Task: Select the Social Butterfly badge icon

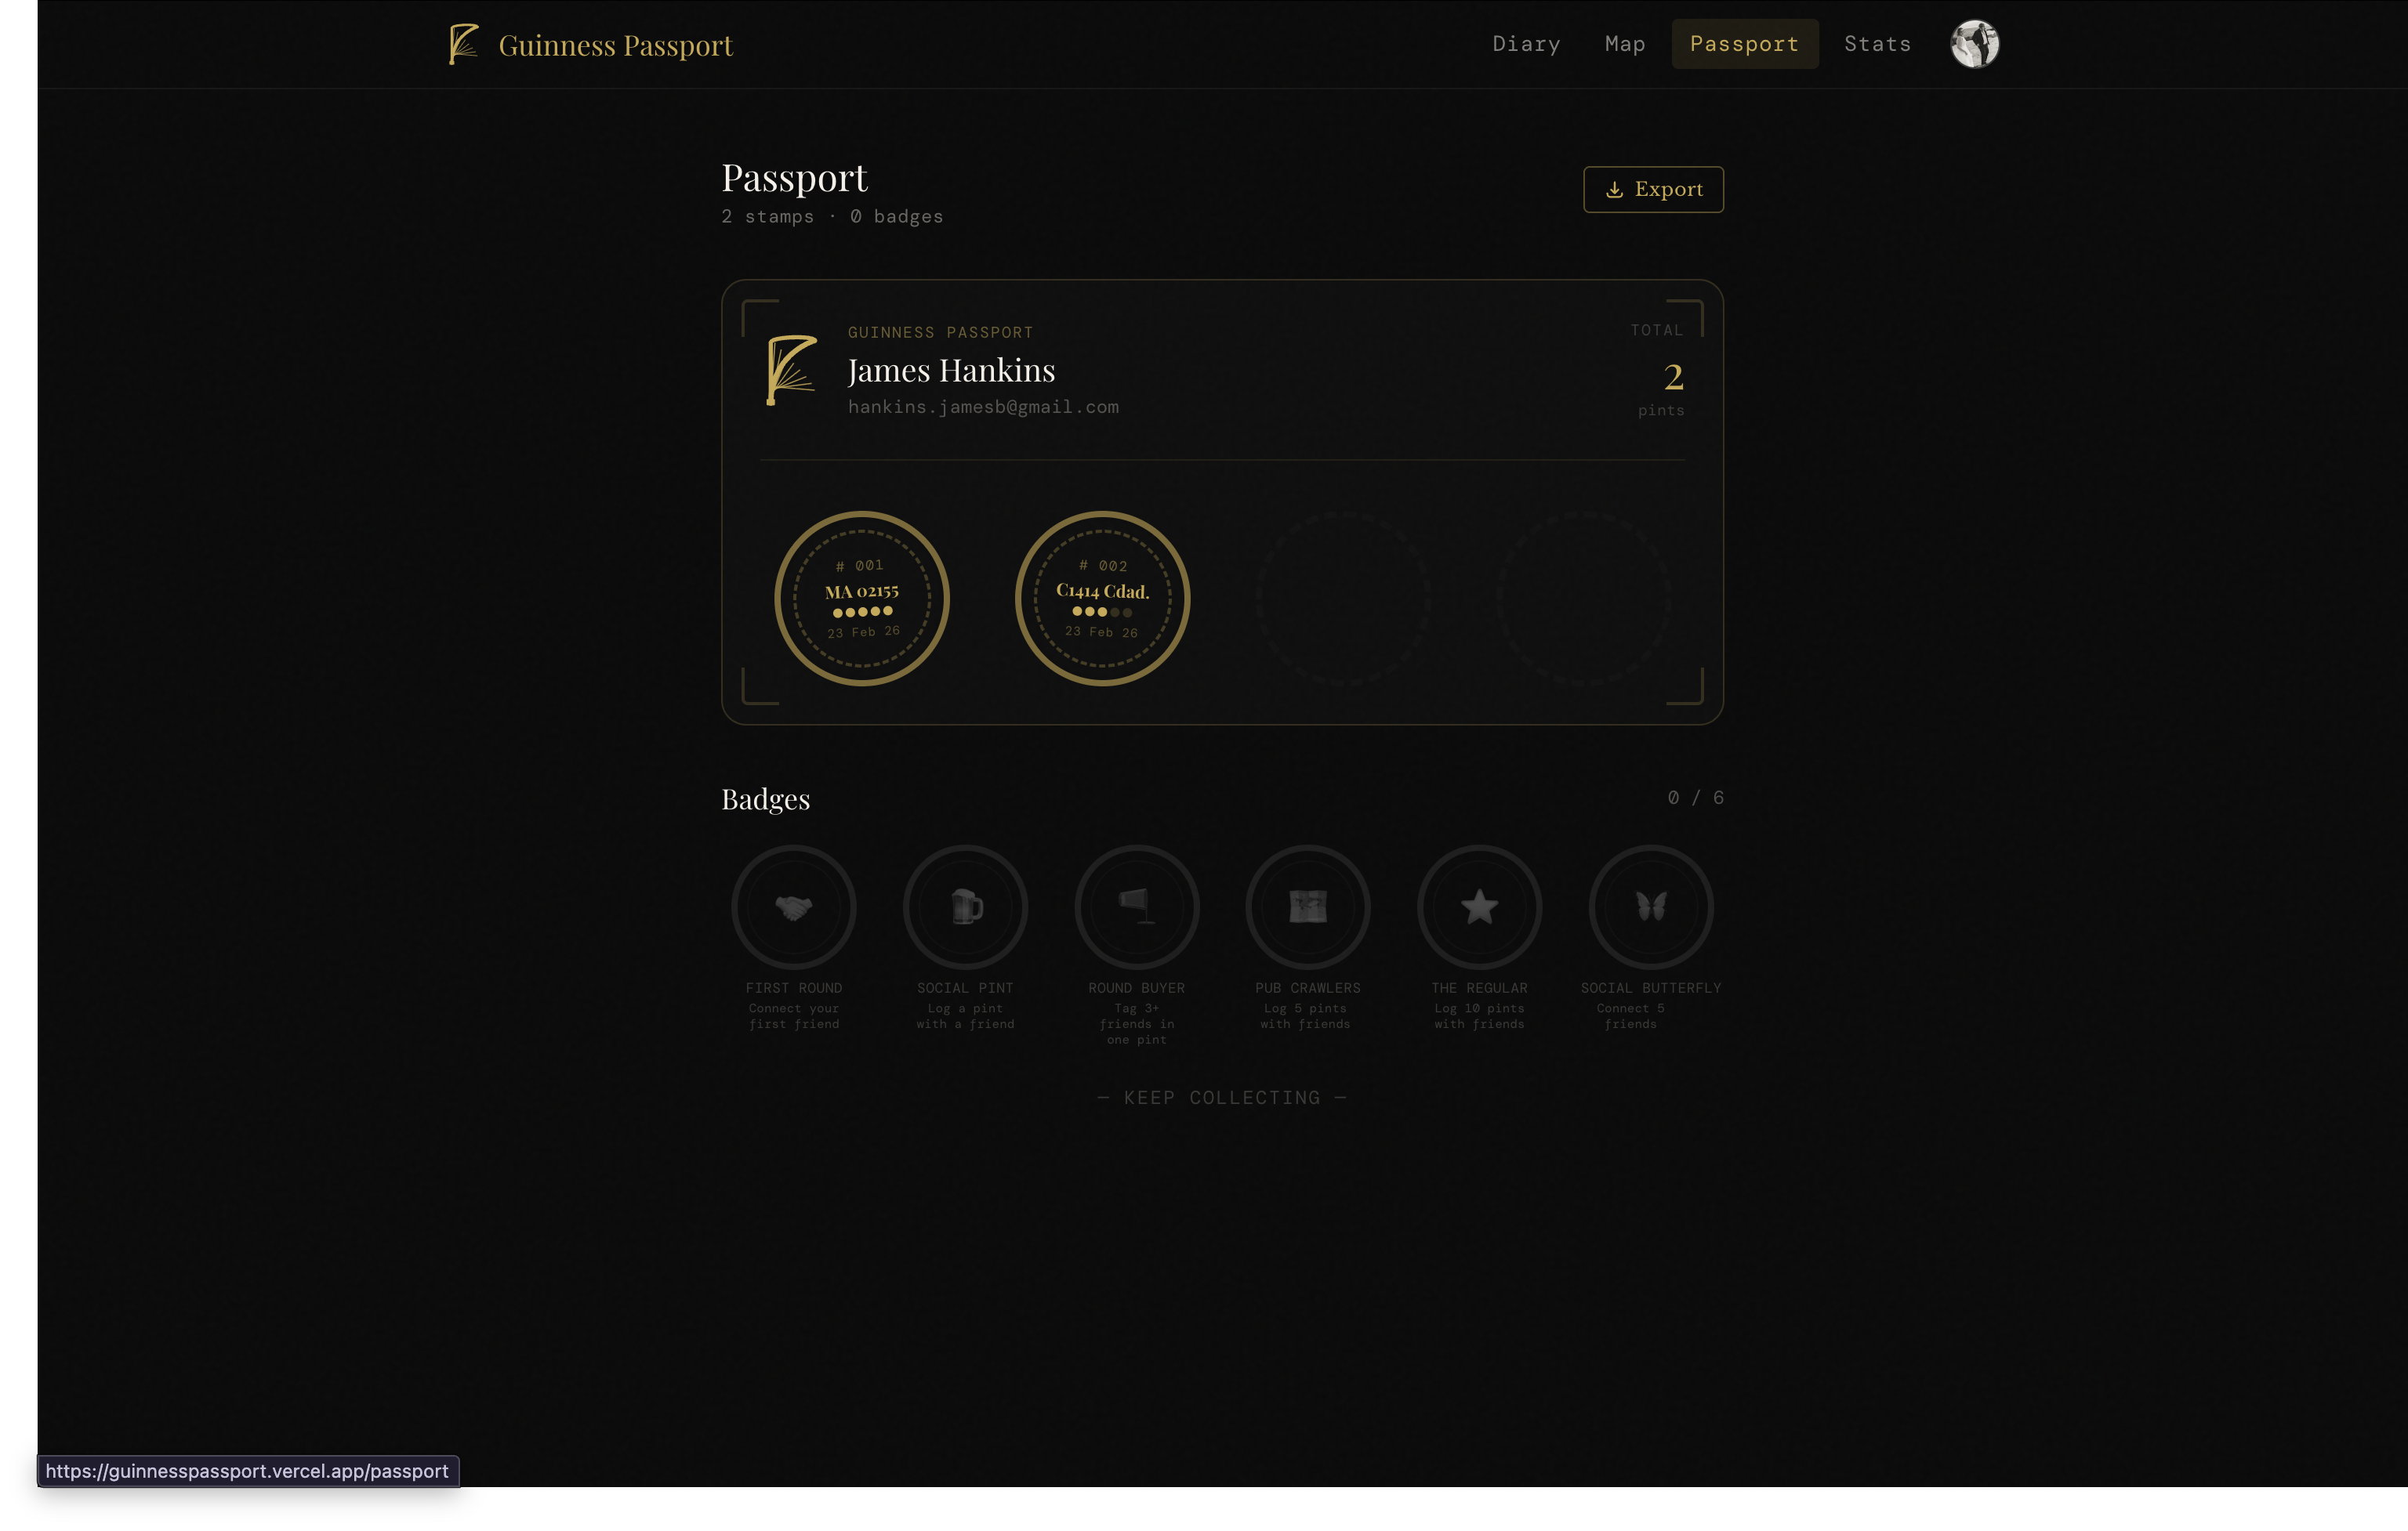Action: (x=1651, y=907)
